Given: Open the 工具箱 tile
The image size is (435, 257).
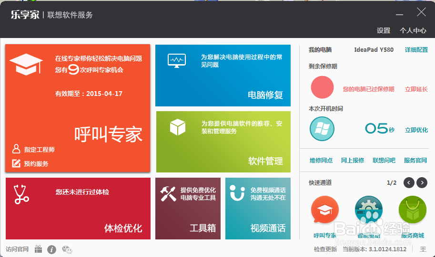Looking at the screenshot, I should point(188,209).
